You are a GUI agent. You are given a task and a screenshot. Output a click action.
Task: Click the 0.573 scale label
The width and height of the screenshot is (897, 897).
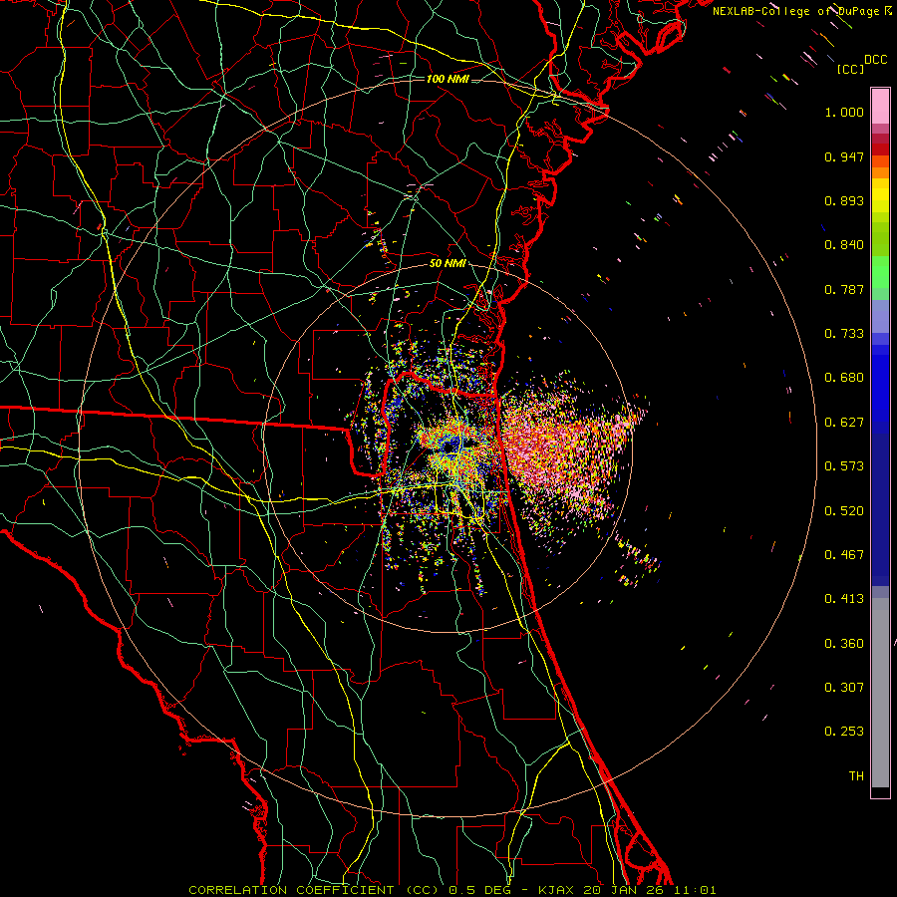[844, 466]
